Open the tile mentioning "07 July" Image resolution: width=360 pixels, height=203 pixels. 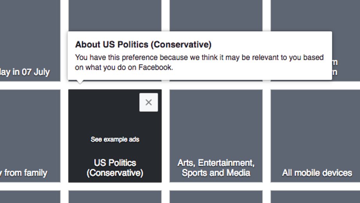[30, 41]
